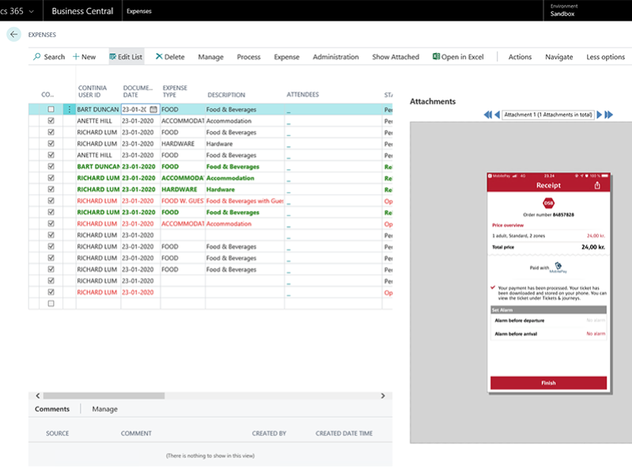Click the green HARDWARE expense type cell

click(x=179, y=190)
